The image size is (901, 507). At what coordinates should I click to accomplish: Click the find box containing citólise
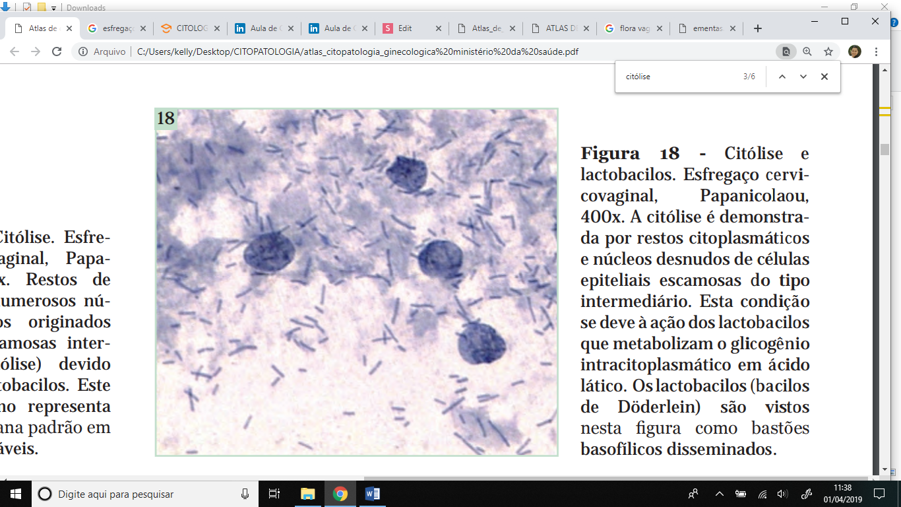click(x=679, y=77)
